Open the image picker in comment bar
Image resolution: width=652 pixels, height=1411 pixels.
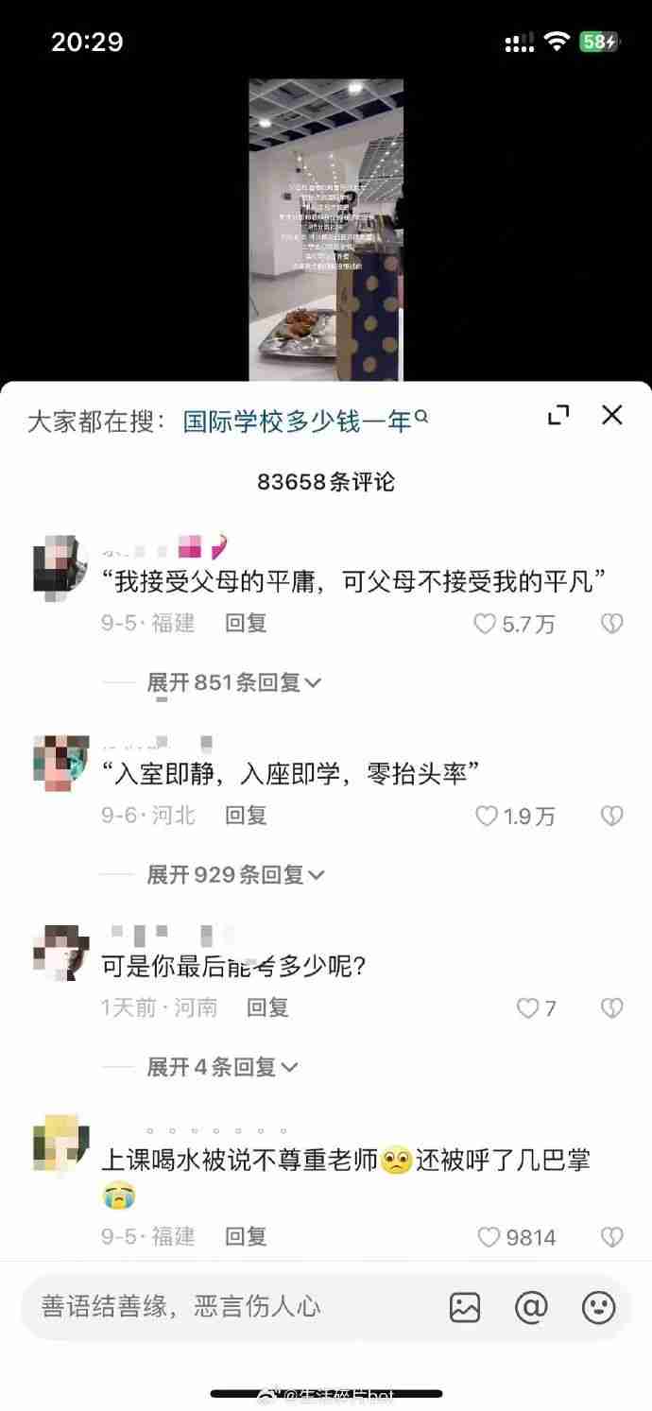coord(465,1307)
